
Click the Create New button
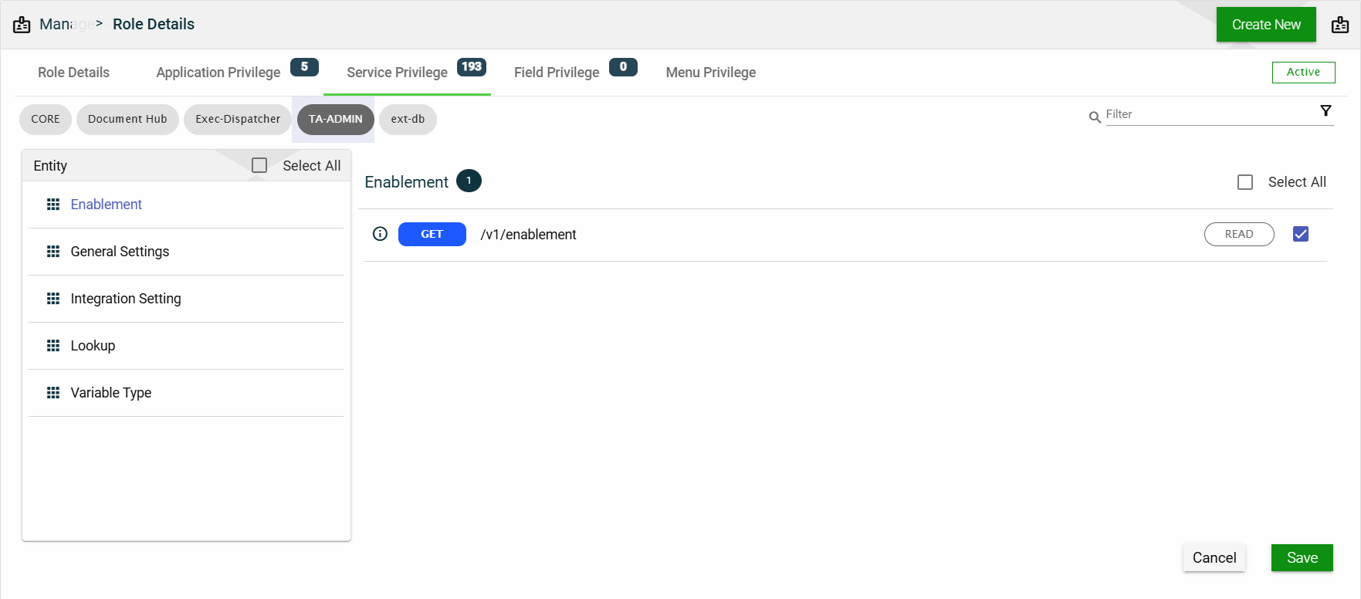tap(1266, 25)
